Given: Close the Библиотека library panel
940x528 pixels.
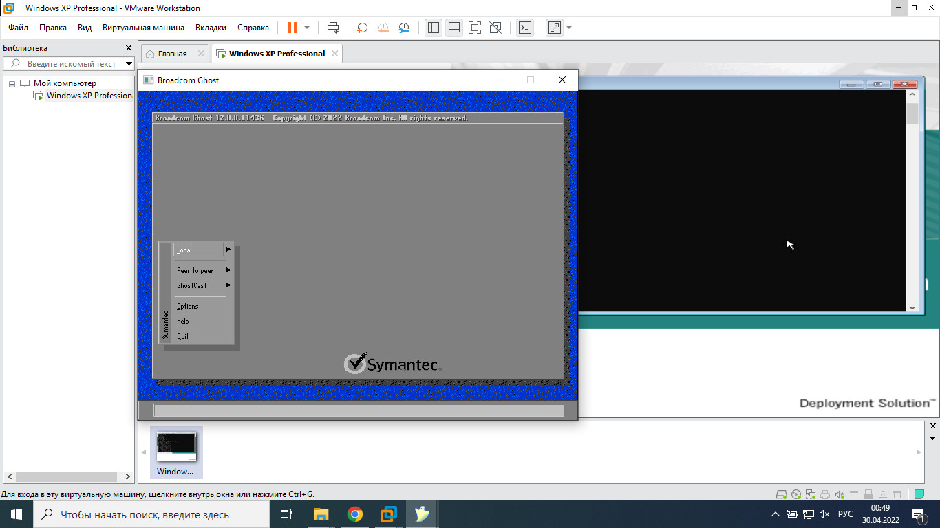Looking at the screenshot, I should click(x=128, y=48).
